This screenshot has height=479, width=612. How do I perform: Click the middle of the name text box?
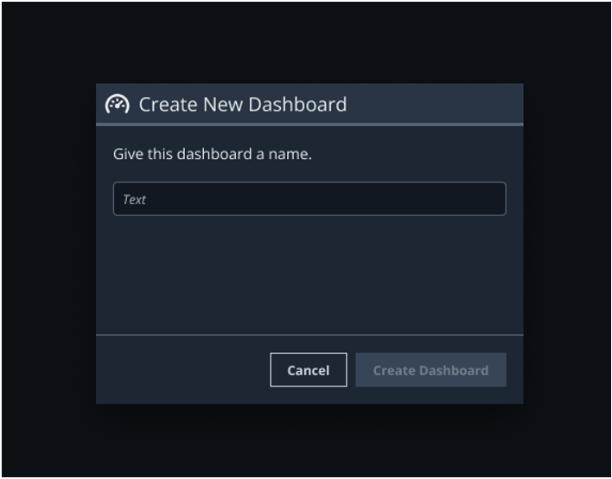point(309,199)
